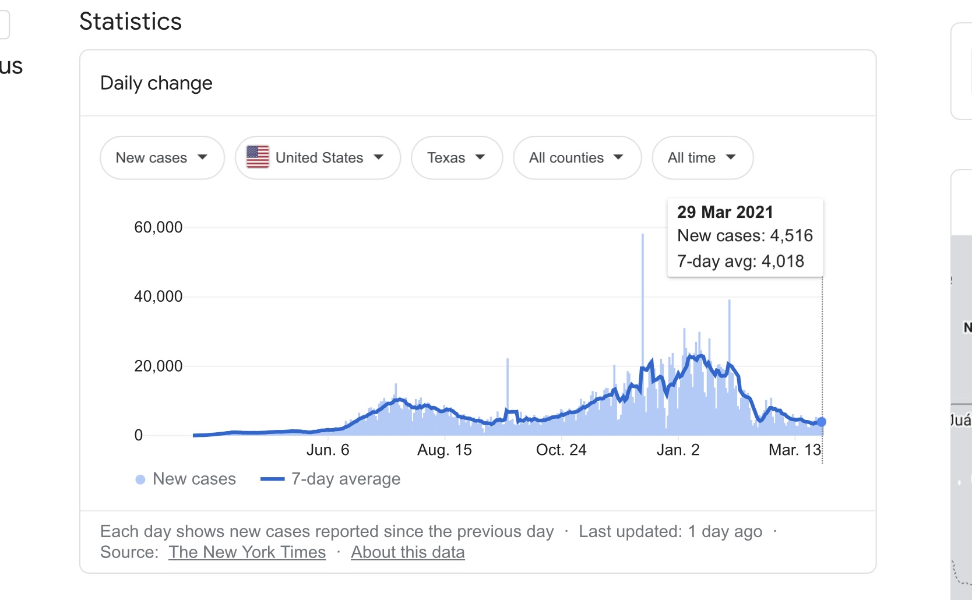972x600 pixels.
Task: Follow the About this data link
Action: pos(407,552)
